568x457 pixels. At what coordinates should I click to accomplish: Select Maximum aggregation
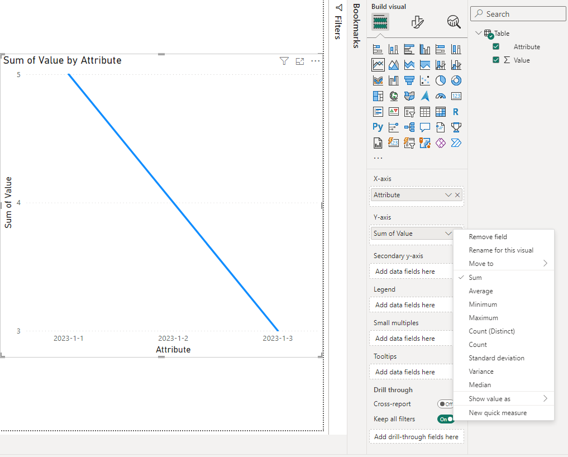(504, 318)
